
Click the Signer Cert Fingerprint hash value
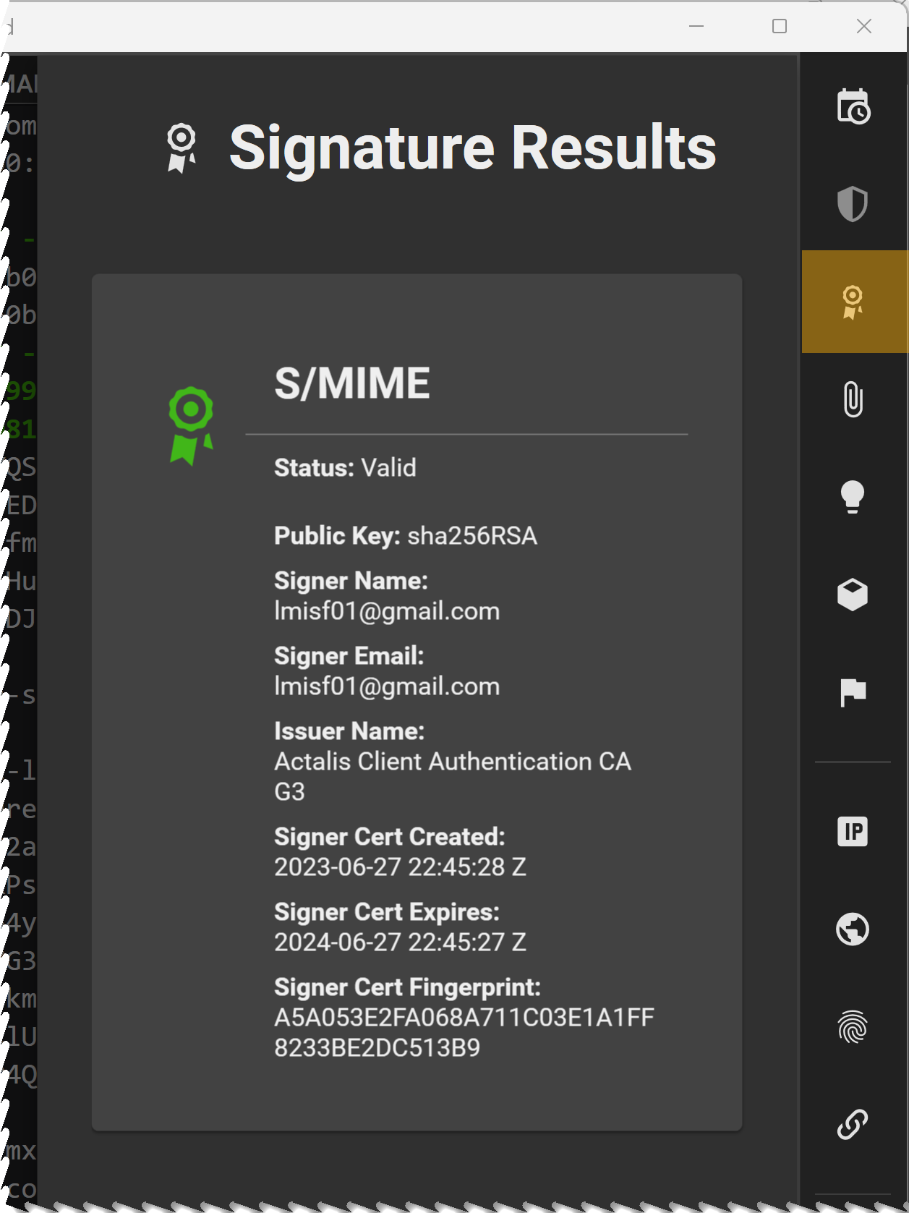click(464, 1032)
